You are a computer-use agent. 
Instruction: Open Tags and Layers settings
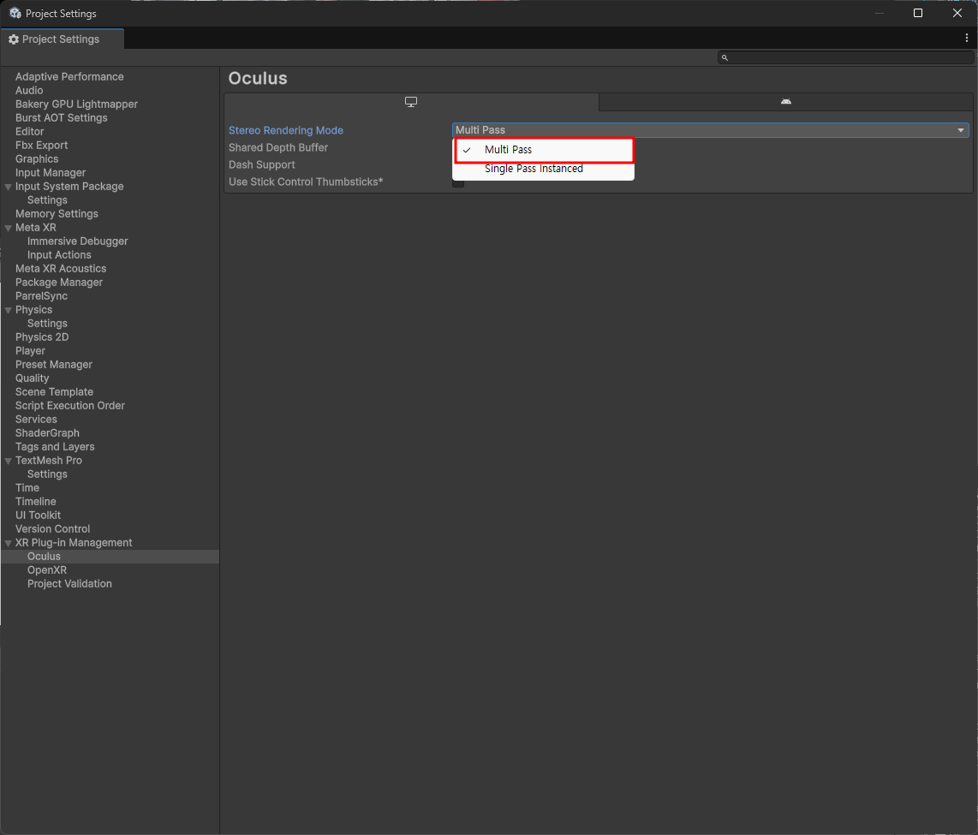point(55,447)
